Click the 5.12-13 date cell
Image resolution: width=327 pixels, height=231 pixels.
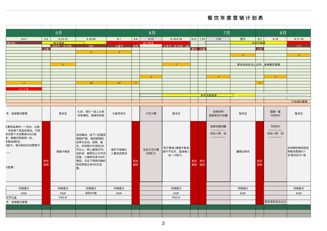pos(63,39)
